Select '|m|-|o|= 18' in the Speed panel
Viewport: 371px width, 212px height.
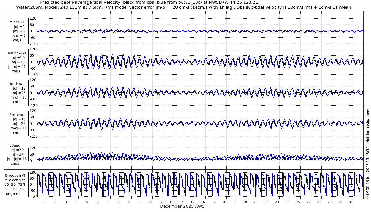pos(17,159)
